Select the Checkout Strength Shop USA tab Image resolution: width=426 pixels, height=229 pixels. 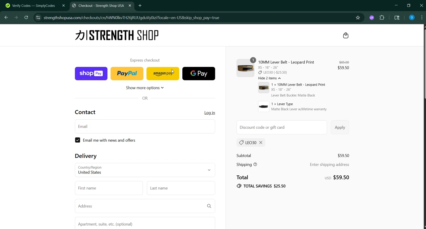[x=102, y=5]
